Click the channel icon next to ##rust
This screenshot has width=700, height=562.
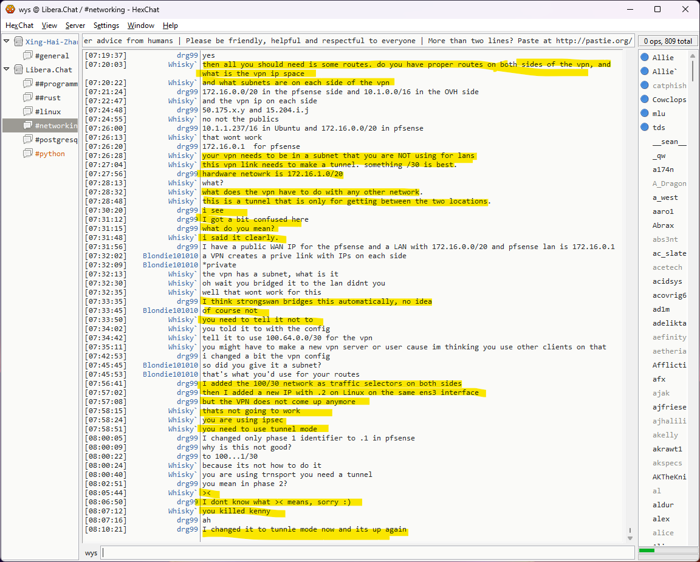28,98
